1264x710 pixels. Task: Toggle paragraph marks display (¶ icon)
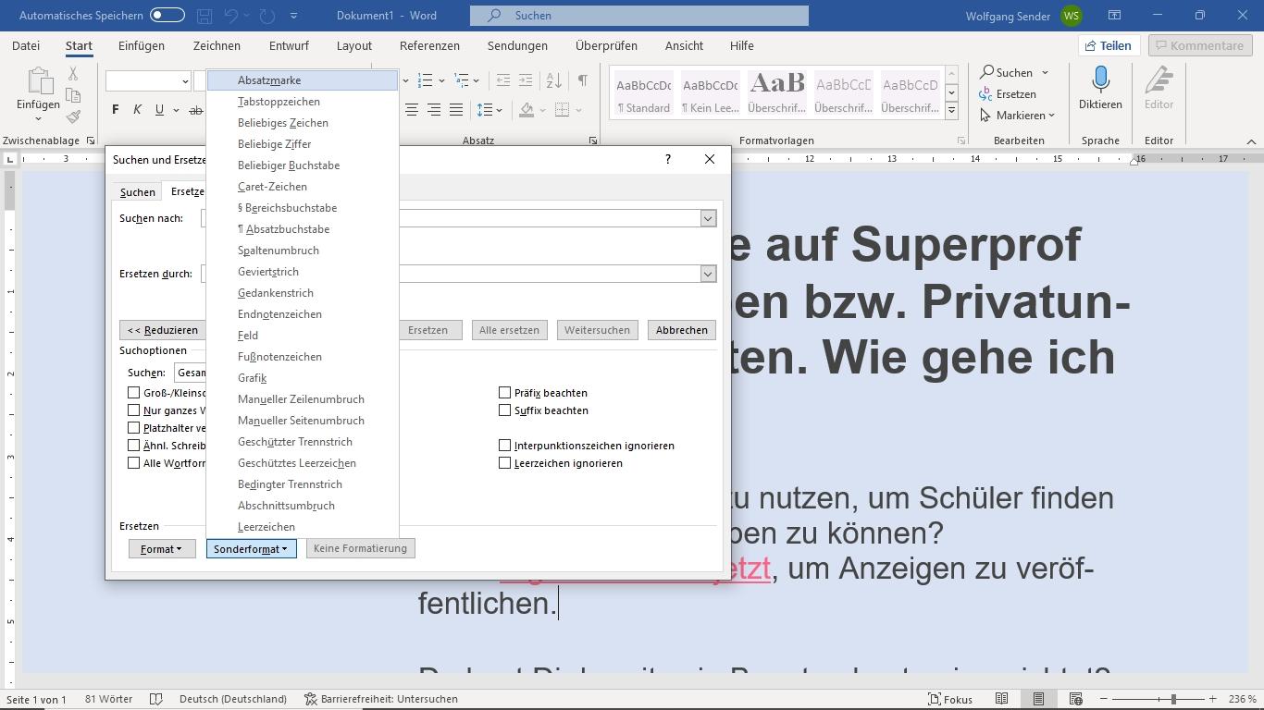581,80
